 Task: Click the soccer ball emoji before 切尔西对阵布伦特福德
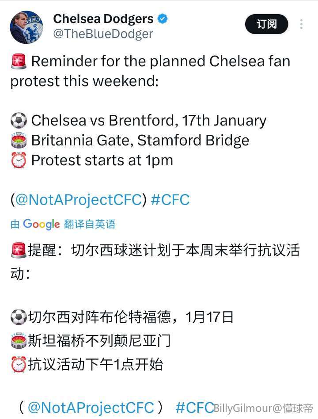[x=19, y=317]
